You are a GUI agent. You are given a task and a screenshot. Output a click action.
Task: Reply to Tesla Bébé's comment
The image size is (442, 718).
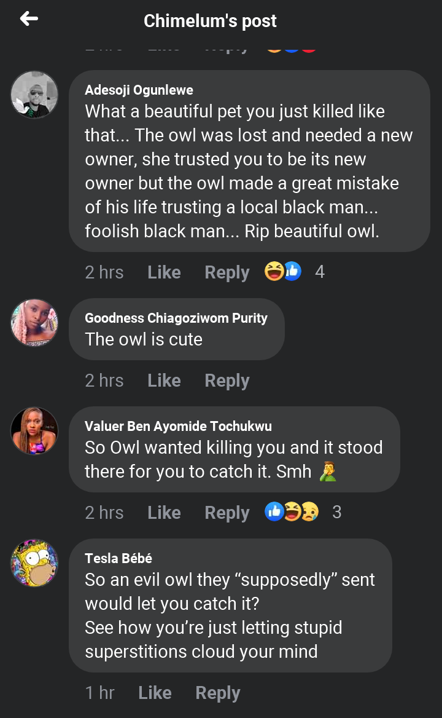click(x=217, y=693)
